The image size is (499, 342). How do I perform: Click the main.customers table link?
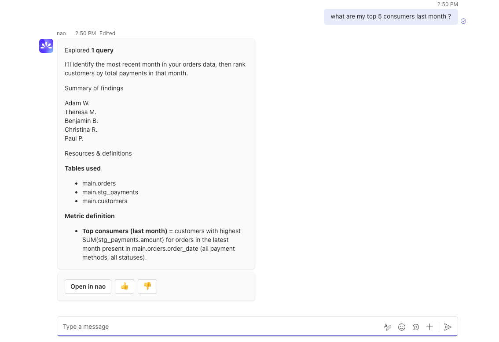click(105, 201)
